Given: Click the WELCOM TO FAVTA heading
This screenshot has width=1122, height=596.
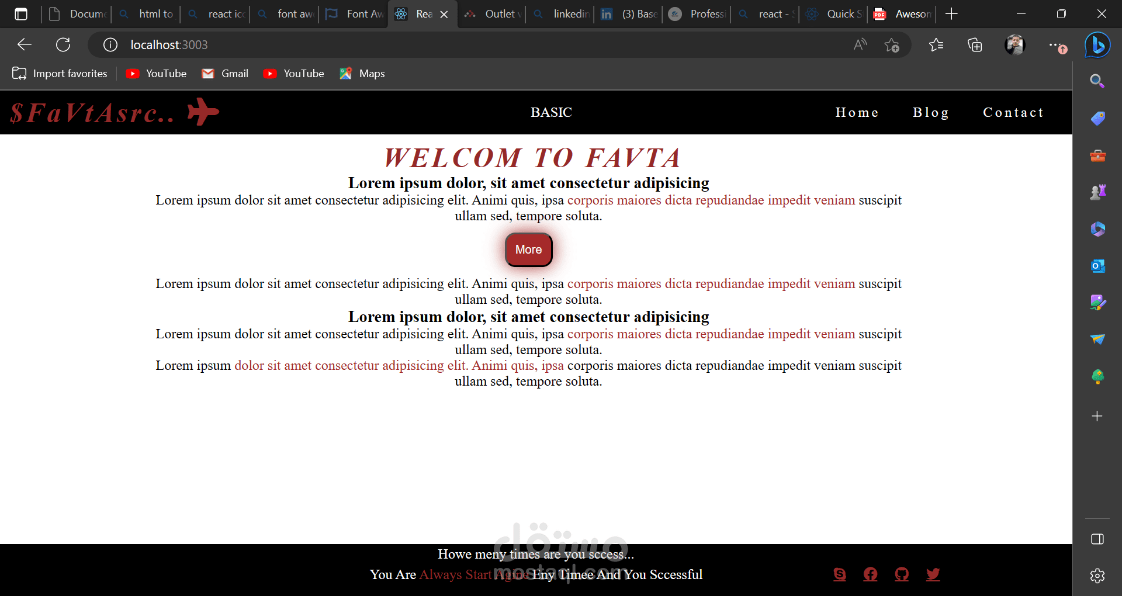Looking at the screenshot, I should coord(533,157).
